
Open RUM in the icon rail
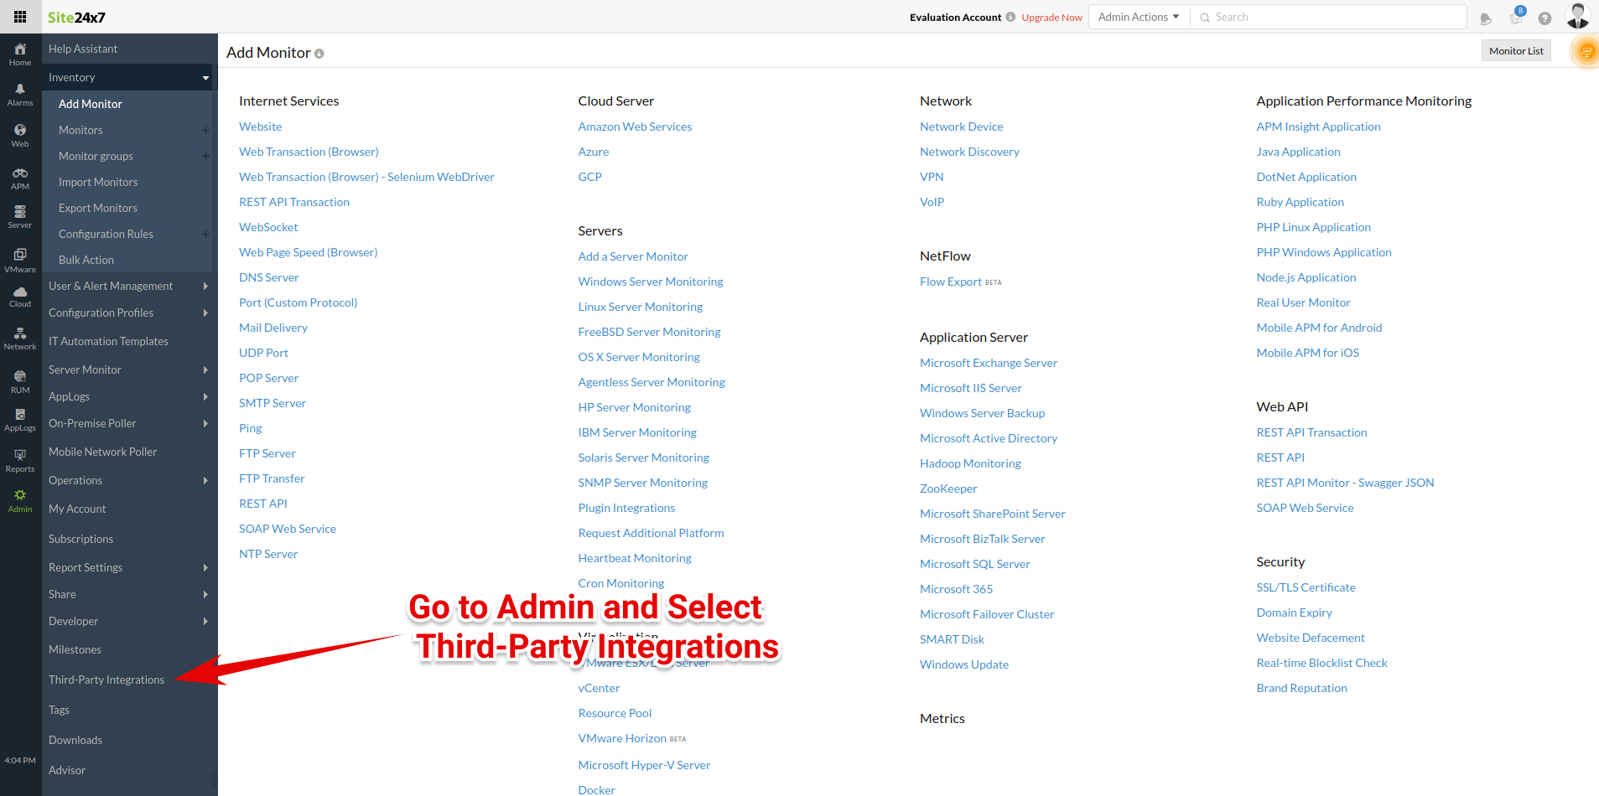click(x=20, y=382)
